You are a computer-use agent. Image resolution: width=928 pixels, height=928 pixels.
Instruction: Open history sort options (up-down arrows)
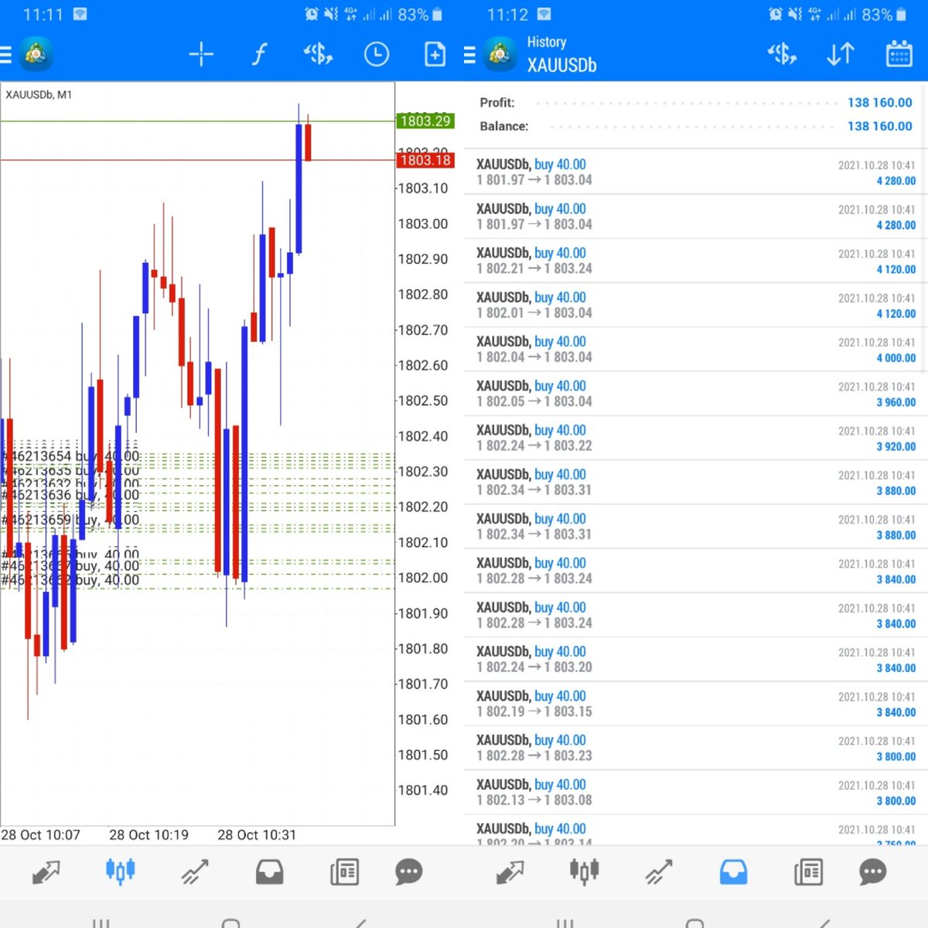[841, 54]
